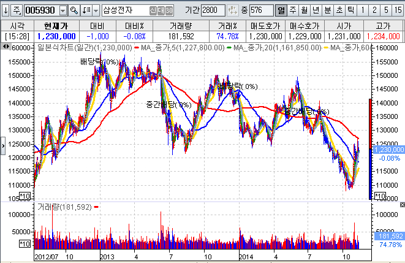Switch to 월 (monthly) chart period

[x=303, y=10]
